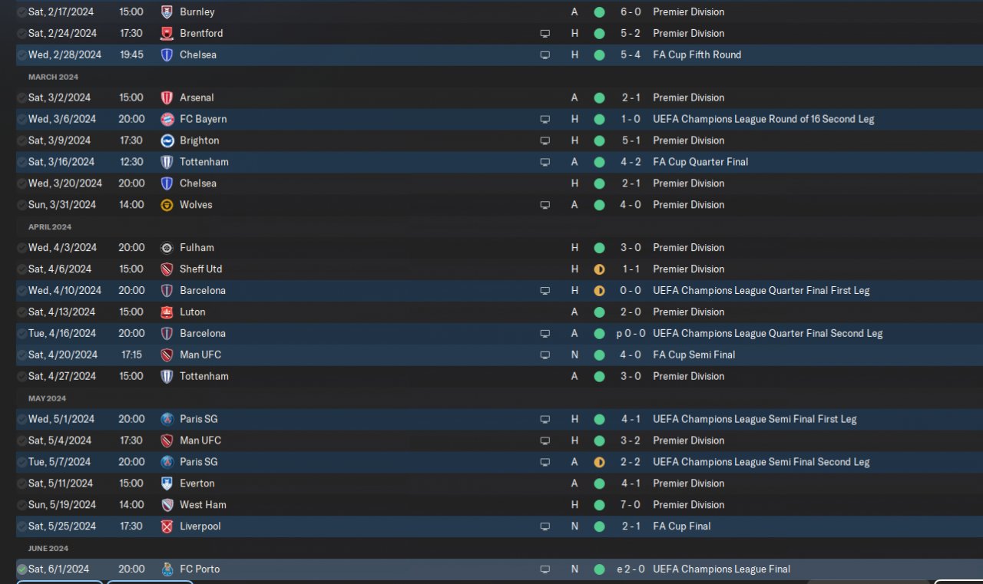The width and height of the screenshot is (983, 584).
Task: Click the Wolves club badge icon
Action: point(167,205)
